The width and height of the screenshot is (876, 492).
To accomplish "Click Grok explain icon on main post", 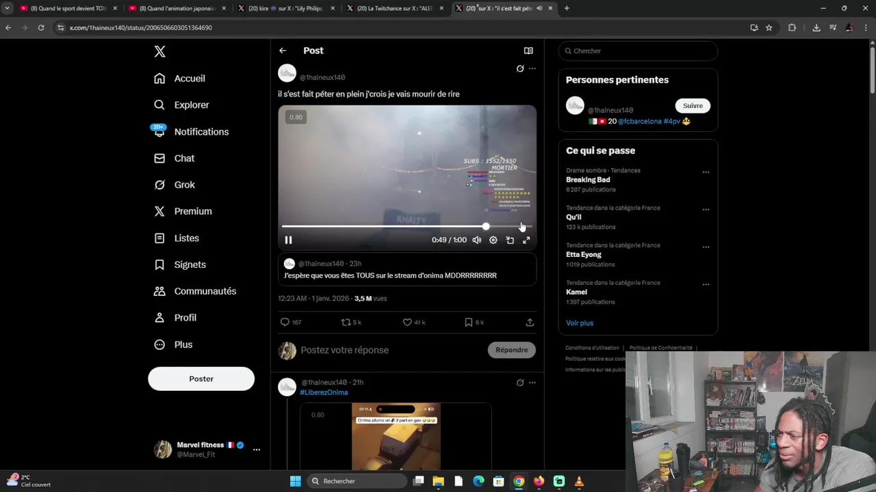I will click(x=520, y=68).
